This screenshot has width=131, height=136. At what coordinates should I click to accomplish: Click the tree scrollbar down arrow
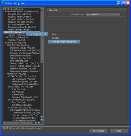[x=42, y=120]
